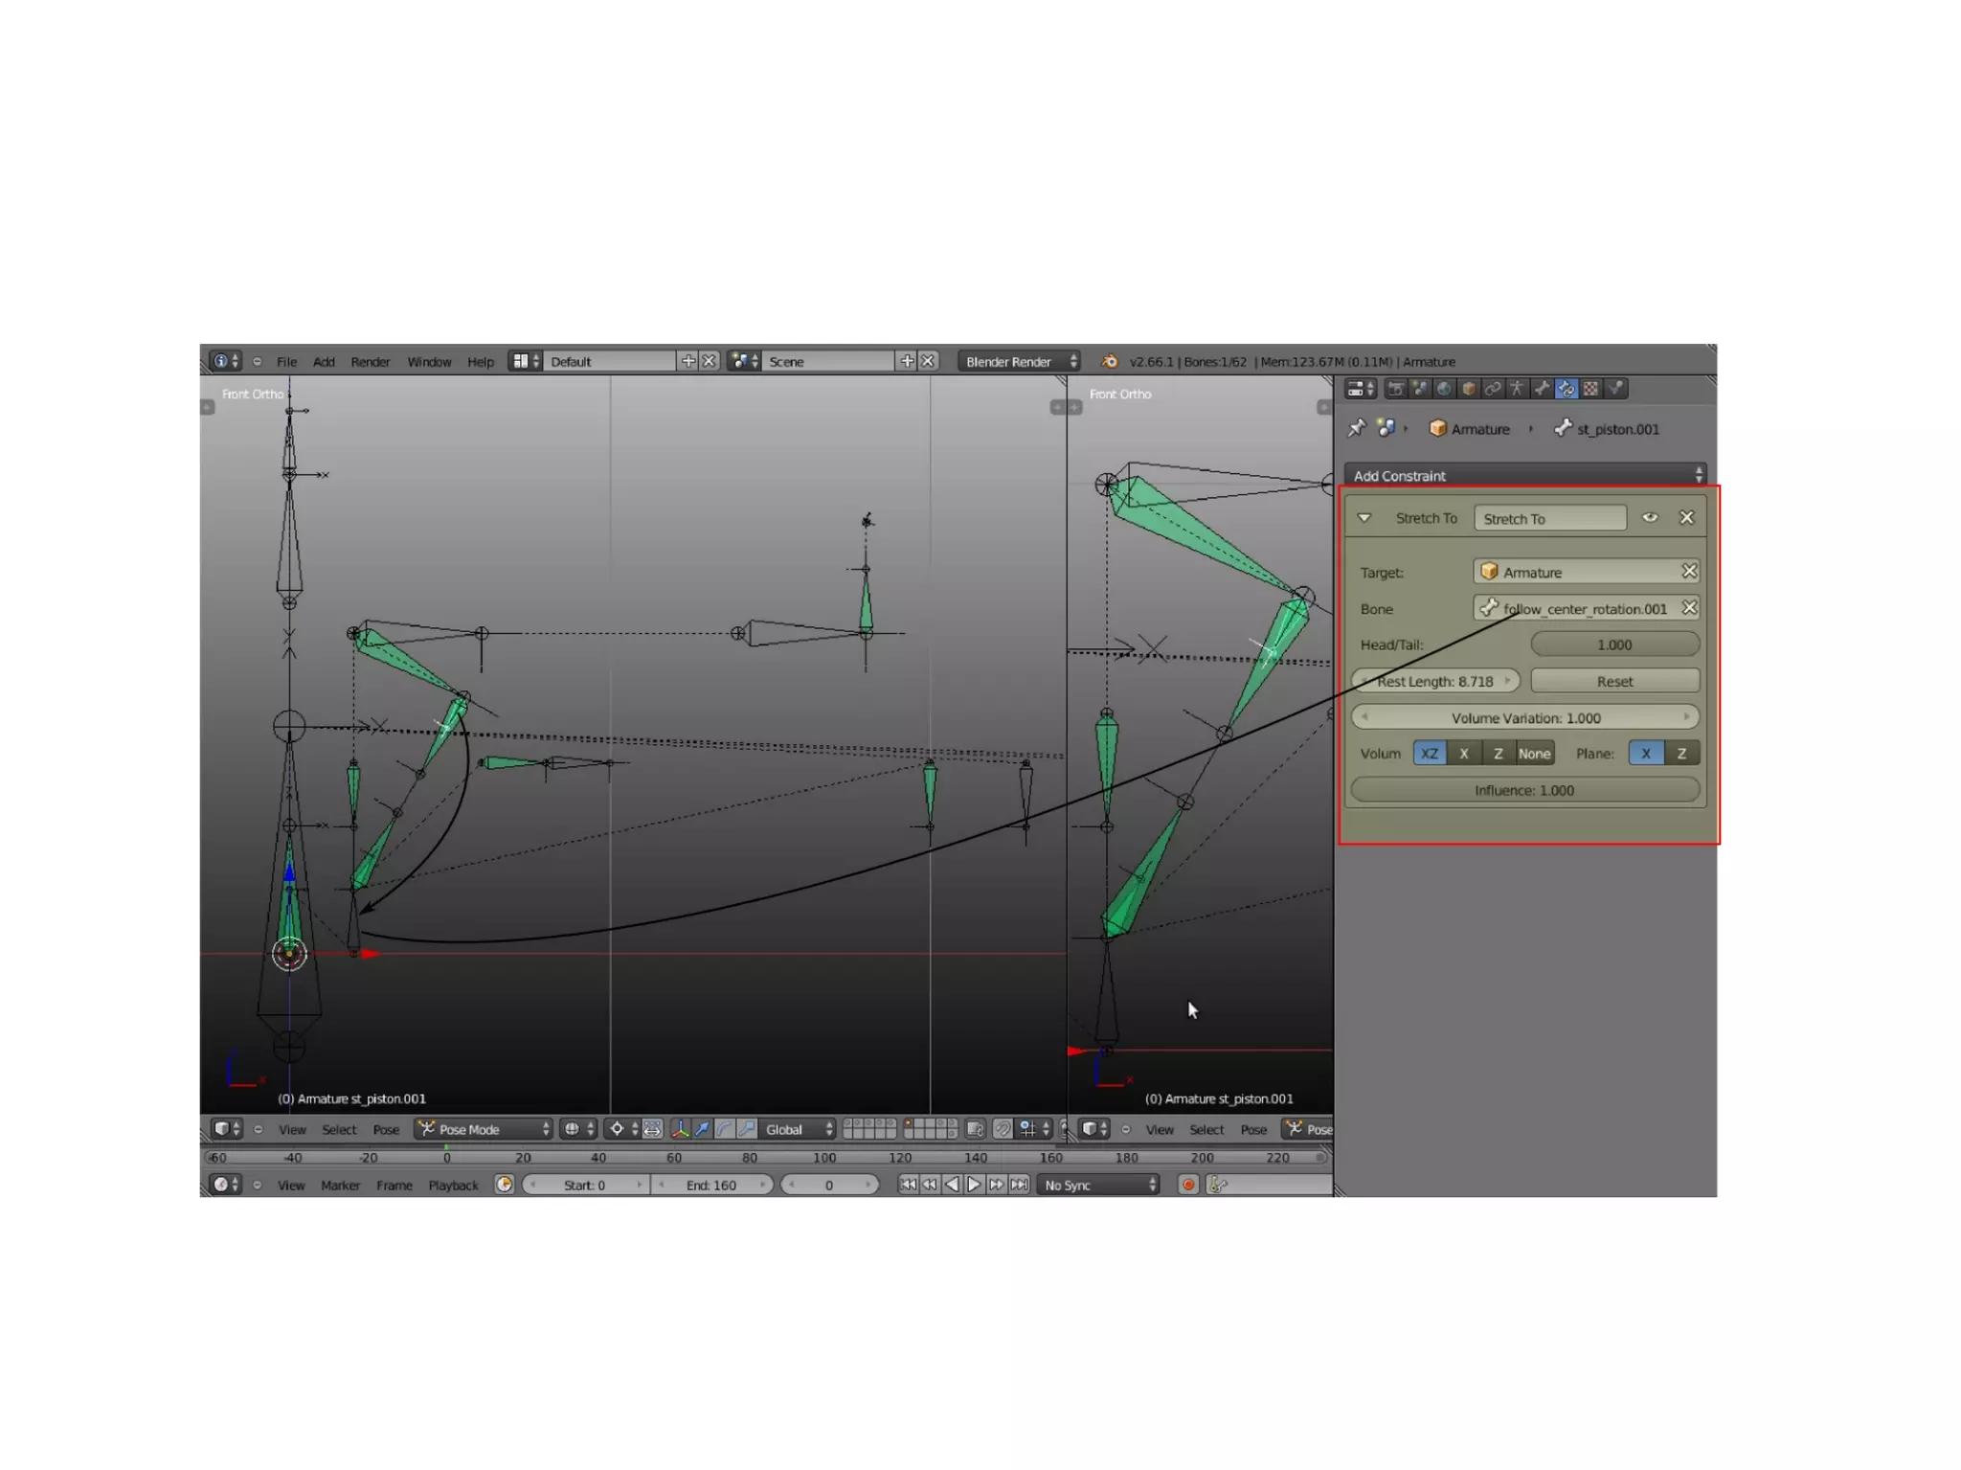Open the Render properties camera tab
The image size is (1961, 1470).
tap(1395, 389)
